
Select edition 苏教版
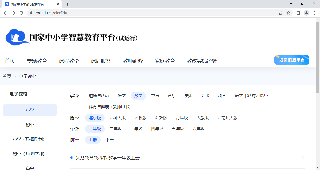(161, 118)
